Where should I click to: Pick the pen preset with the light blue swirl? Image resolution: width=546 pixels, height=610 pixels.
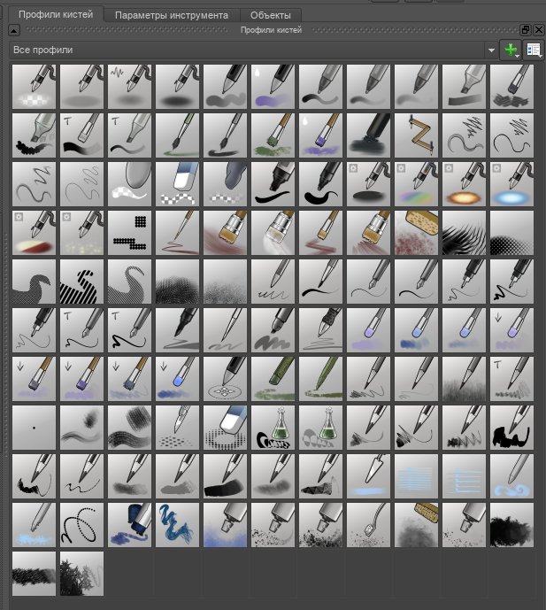511,476
